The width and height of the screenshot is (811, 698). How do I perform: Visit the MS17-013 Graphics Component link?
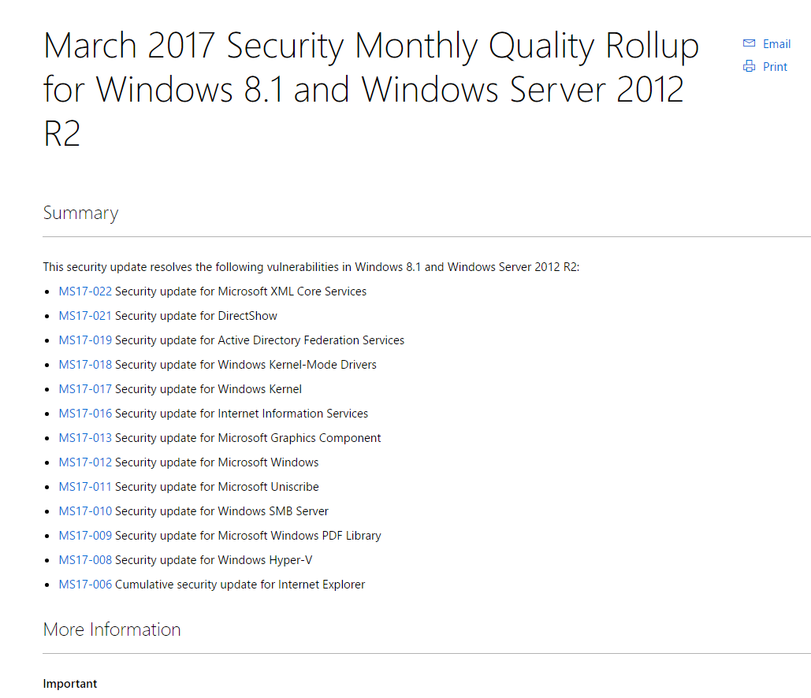coord(85,438)
